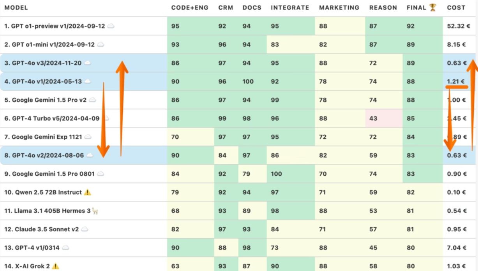
Task: Select model name '3. GPT-4o v3/2024-11-20'
Action: [x=43, y=63]
